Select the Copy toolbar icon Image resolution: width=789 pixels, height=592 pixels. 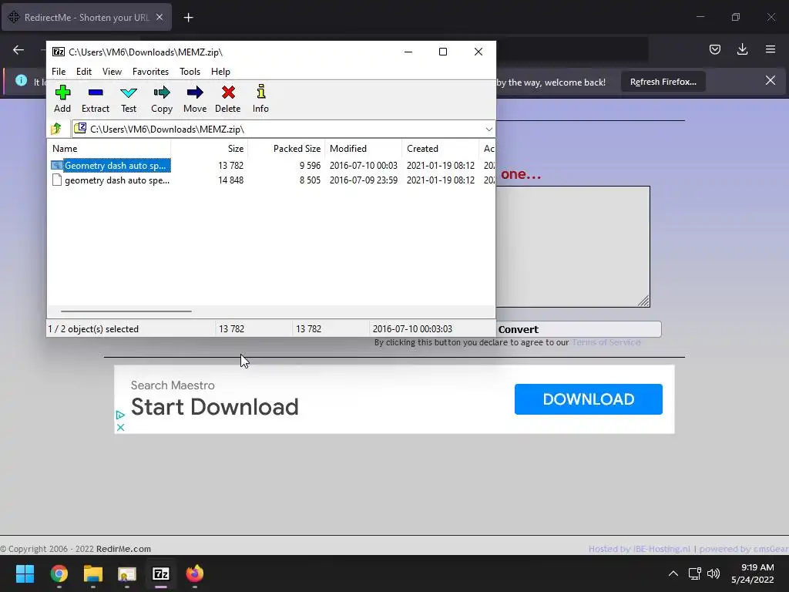click(x=162, y=99)
